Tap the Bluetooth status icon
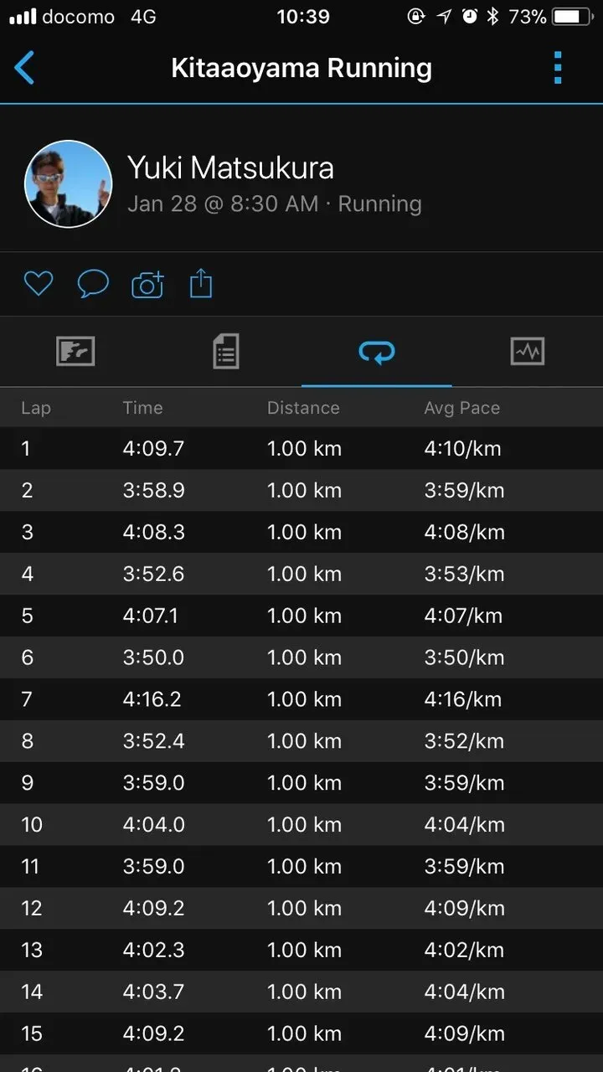Image resolution: width=603 pixels, height=1072 pixels. [492, 17]
